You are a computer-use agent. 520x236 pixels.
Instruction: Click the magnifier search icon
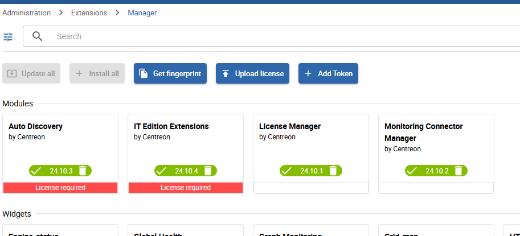(x=38, y=36)
